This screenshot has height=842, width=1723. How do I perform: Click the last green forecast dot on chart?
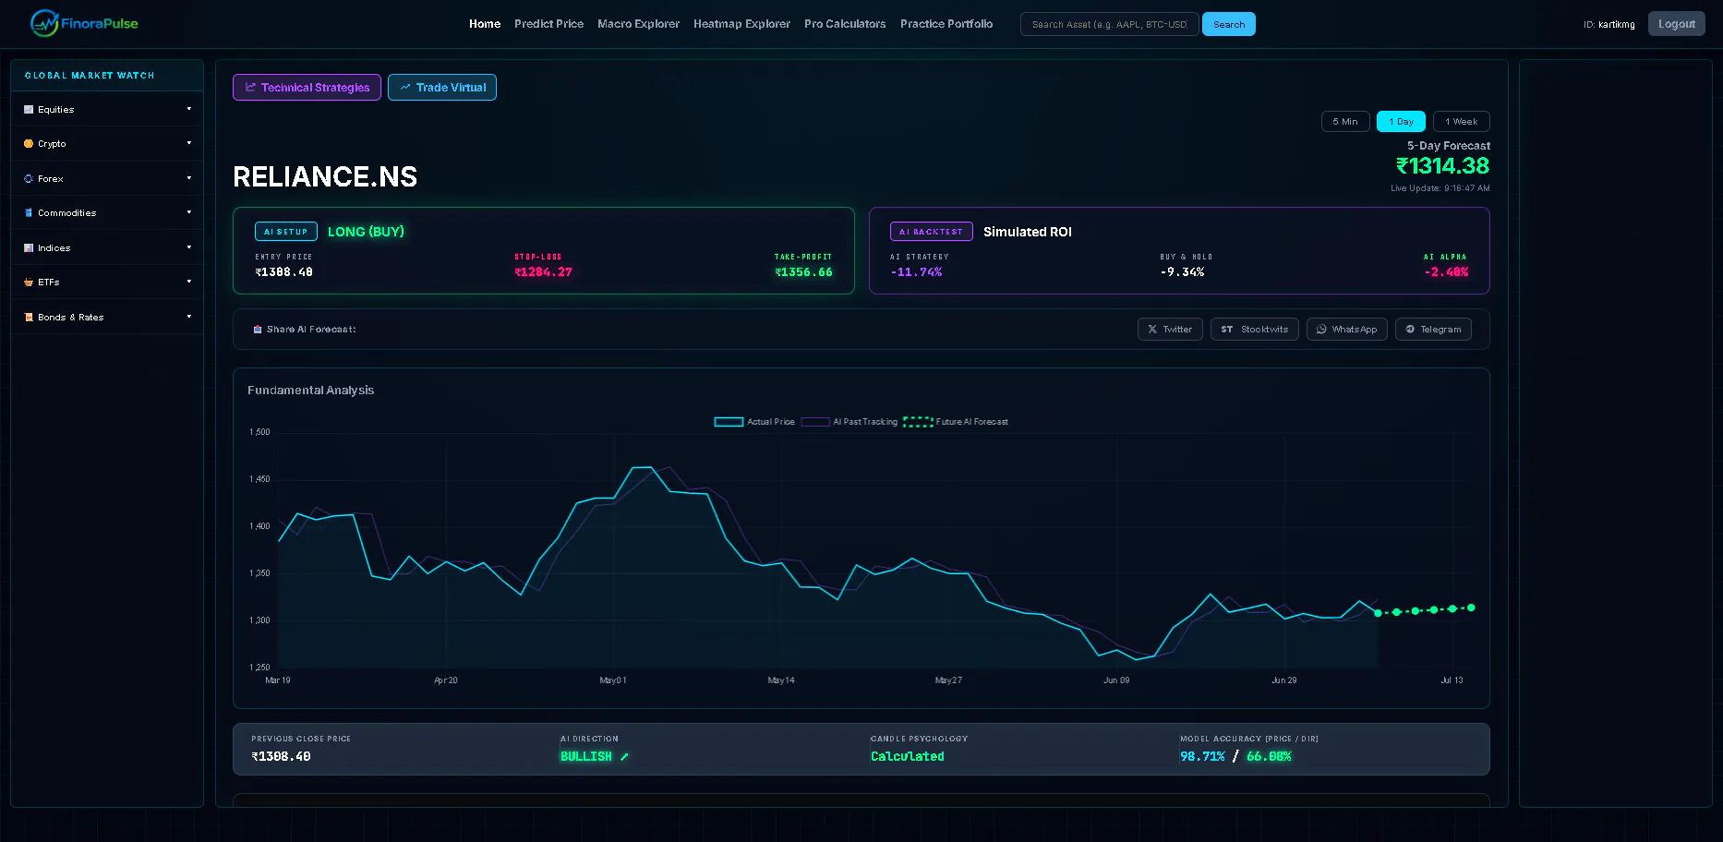1471,607
